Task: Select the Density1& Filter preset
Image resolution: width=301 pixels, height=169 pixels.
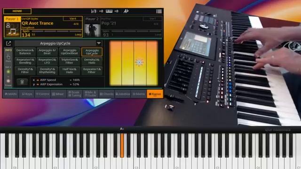Action: click(x=25, y=71)
